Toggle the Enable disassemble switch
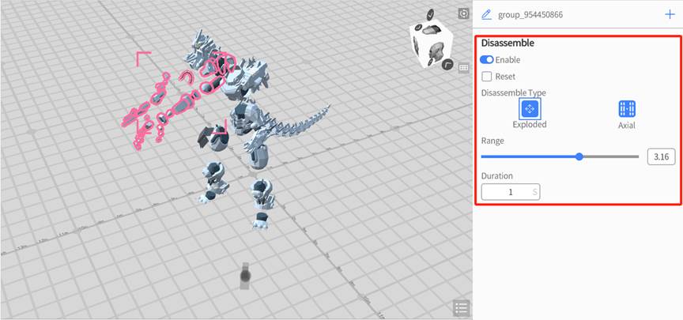 pos(487,60)
